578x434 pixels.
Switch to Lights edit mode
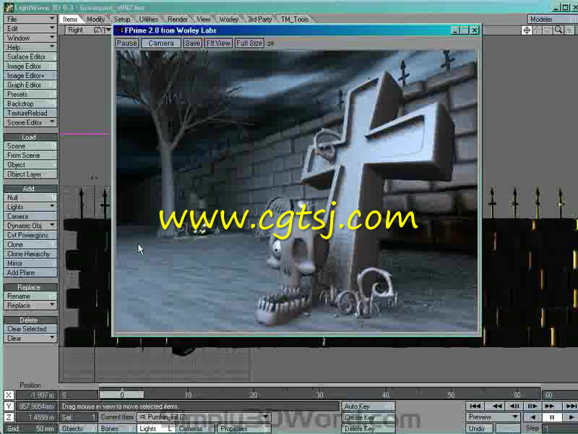(155, 428)
